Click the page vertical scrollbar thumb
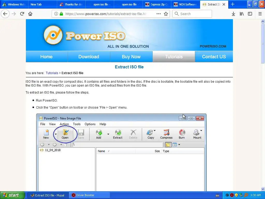265x199 pixels. (x=263, y=43)
